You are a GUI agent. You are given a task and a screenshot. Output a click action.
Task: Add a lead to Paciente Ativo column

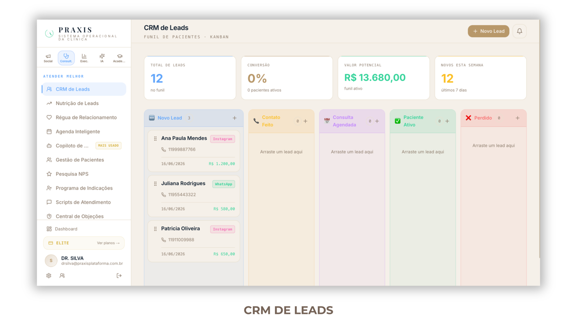pos(447,121)
